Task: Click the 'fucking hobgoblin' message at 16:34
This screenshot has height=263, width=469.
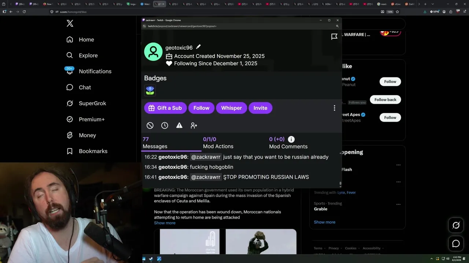Action: [x=211, y=167]
